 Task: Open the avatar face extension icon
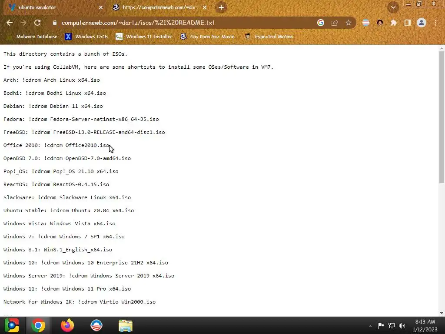click(380, 23)
